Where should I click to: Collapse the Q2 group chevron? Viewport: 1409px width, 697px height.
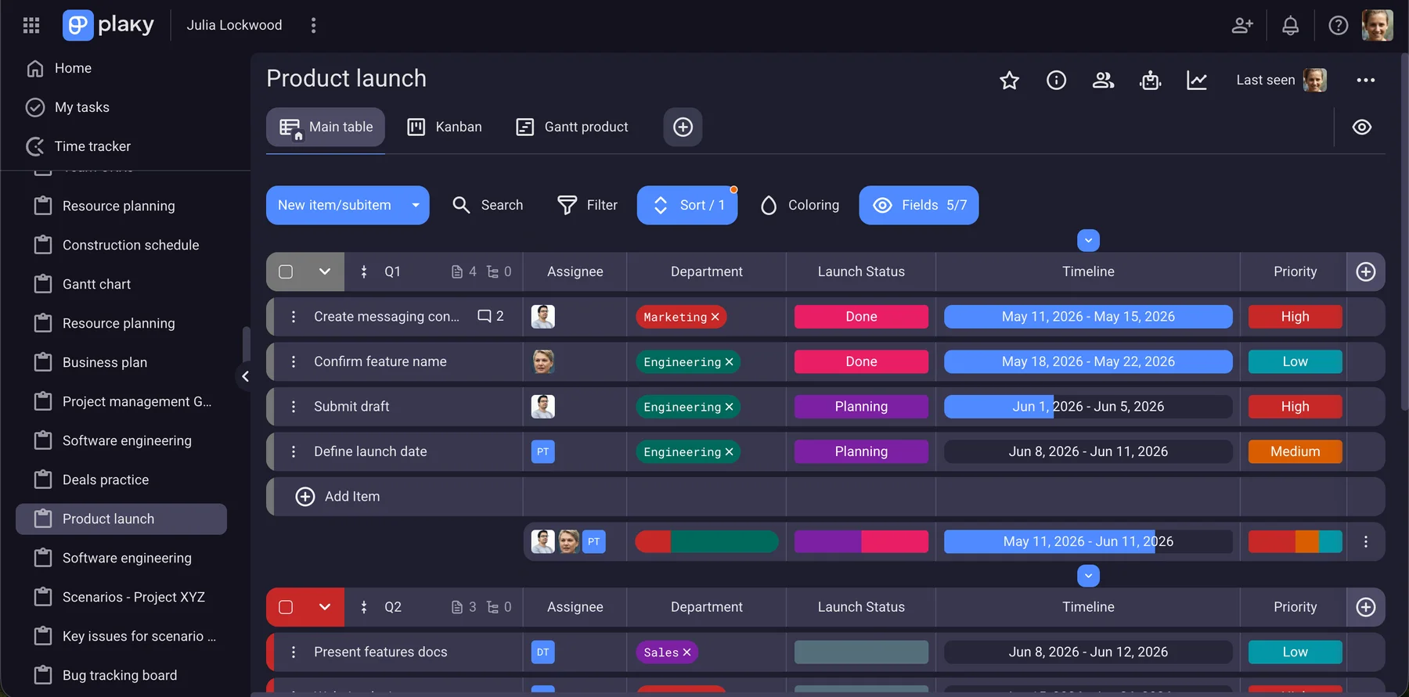coord(325,607)
